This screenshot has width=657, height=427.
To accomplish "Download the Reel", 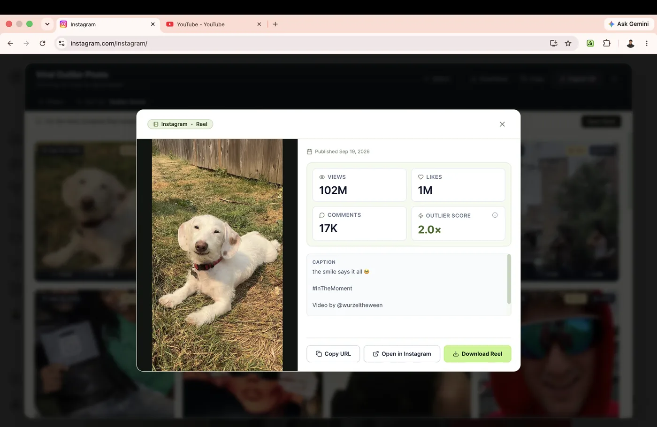I will 477,354.
